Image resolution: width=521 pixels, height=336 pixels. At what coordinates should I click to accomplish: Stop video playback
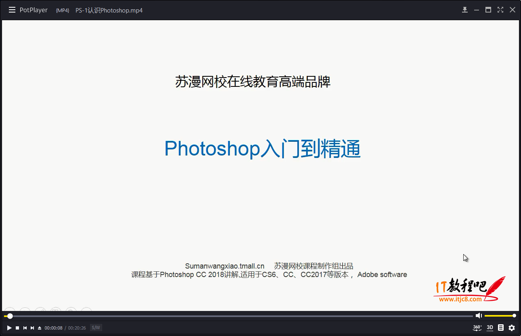17,328
